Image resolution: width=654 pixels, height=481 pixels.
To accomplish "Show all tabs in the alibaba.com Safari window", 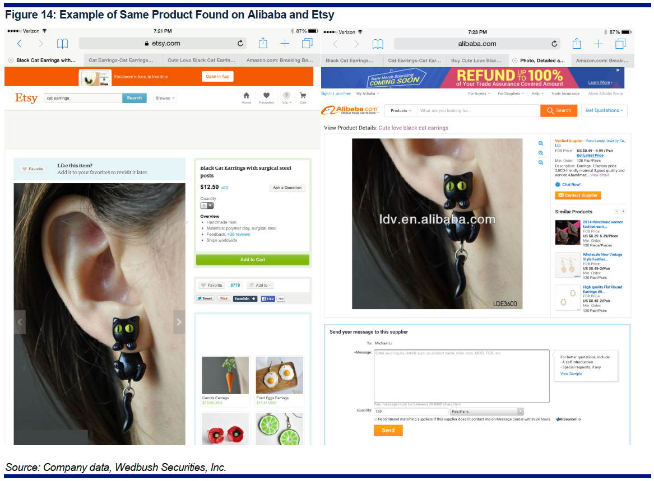I will tap(620, 44).
